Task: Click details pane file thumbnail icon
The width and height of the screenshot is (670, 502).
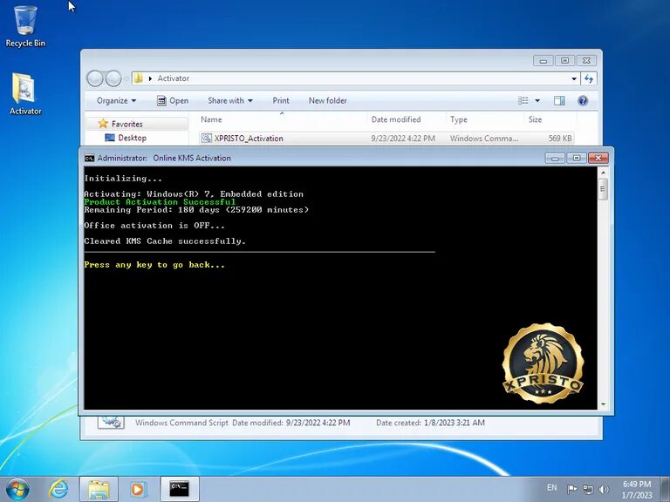Action: coord(111,422)
